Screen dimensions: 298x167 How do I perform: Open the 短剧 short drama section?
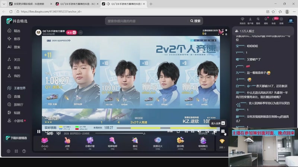click(x=14, y=113)
